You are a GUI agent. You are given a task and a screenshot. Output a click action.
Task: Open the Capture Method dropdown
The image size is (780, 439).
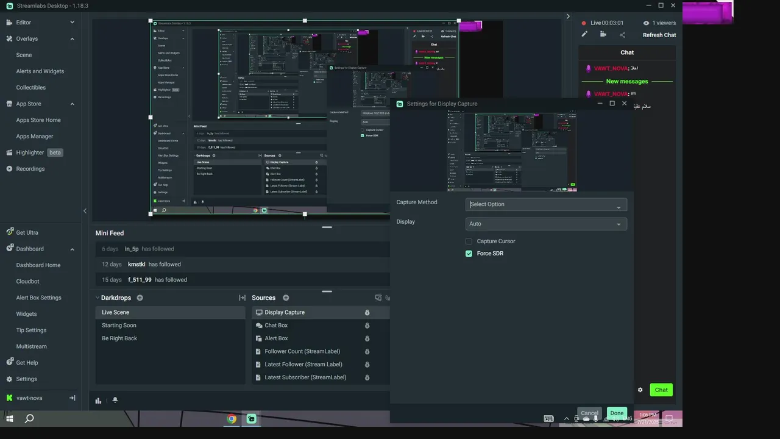pos(546,204)
